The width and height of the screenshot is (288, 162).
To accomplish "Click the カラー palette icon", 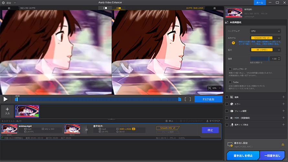I will coord(232,104).
